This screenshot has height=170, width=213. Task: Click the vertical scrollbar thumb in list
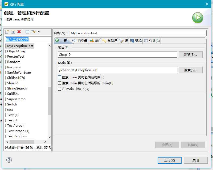pyautogui.click(x=50, y=101)
